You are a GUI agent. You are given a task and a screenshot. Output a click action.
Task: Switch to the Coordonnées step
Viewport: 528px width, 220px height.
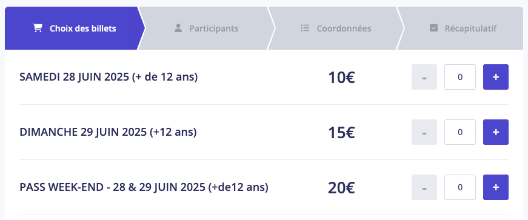pos(335,28)
